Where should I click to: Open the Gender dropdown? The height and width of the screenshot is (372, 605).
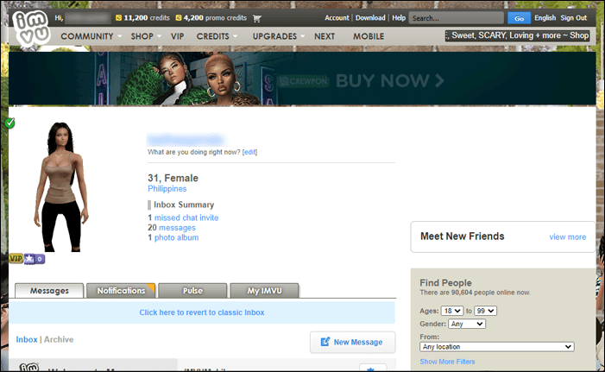click(467, 324)
